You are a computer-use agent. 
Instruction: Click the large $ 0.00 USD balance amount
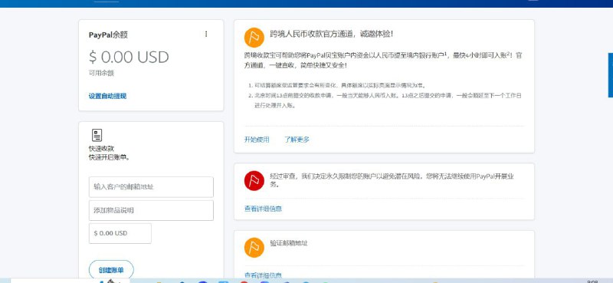(x=129, y=58)
